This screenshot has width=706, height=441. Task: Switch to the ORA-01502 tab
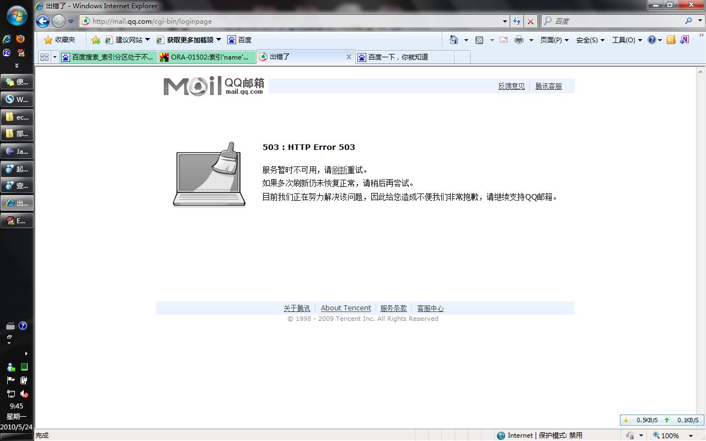[x=207, y=57]
